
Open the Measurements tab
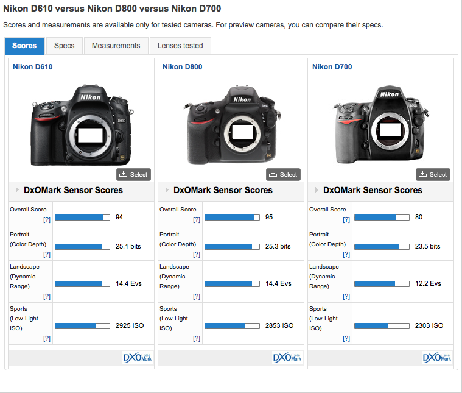point(116,46)
